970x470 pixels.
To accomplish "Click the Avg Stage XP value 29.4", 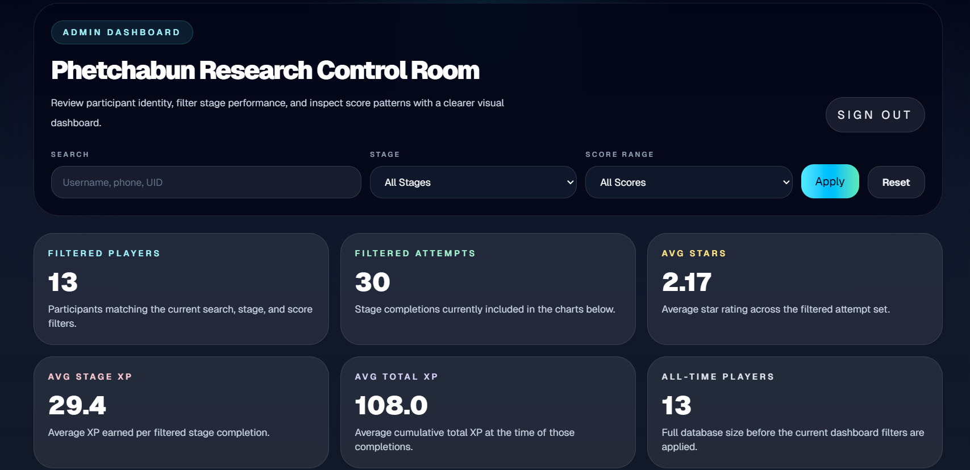I will (x=77, y=405).
